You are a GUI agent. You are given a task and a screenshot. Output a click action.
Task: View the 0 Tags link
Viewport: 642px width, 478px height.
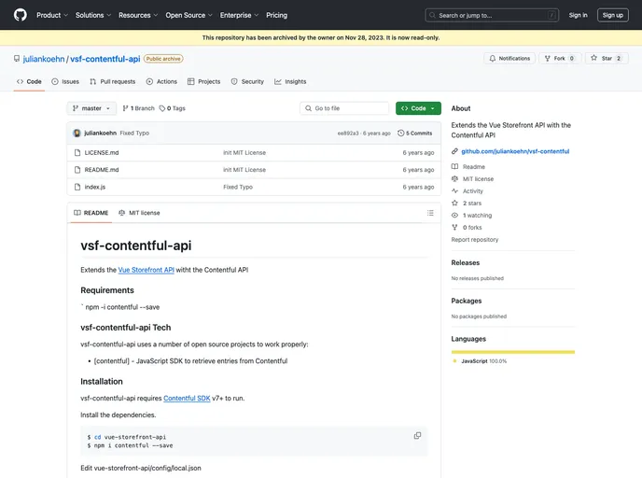(x=173, y=108)
